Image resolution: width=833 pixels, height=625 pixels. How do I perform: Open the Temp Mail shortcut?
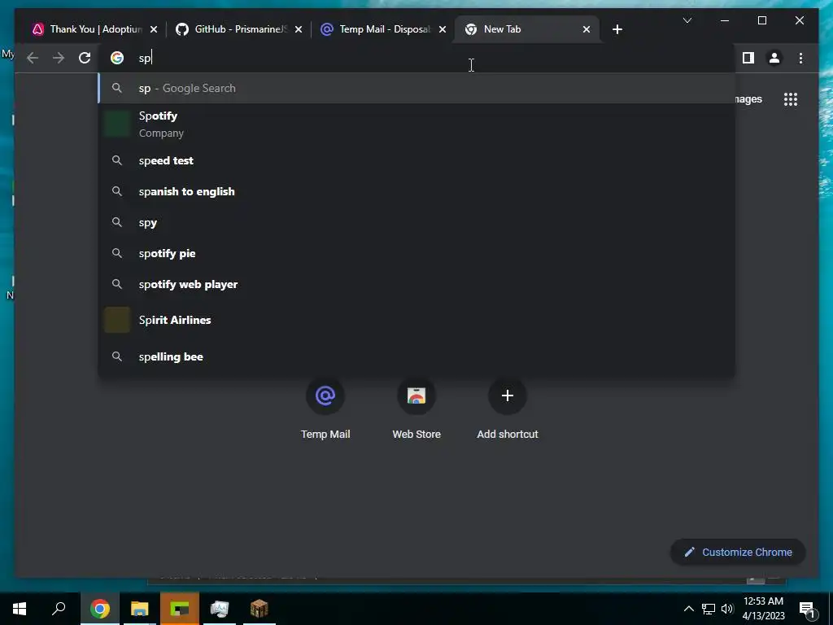[x=325, y=409]
